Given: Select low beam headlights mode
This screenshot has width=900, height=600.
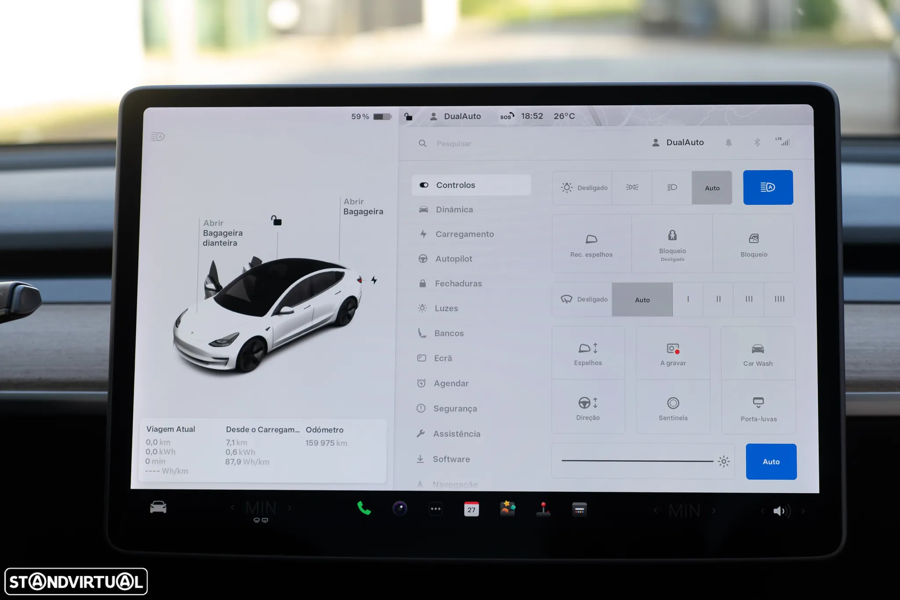Looking at the screenshot, I should 672,188.
